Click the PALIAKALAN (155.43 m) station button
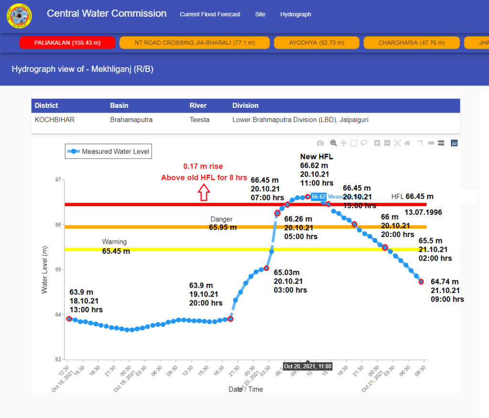The height and width of the screenshot is (418, 489). click(x=67, y=42)
